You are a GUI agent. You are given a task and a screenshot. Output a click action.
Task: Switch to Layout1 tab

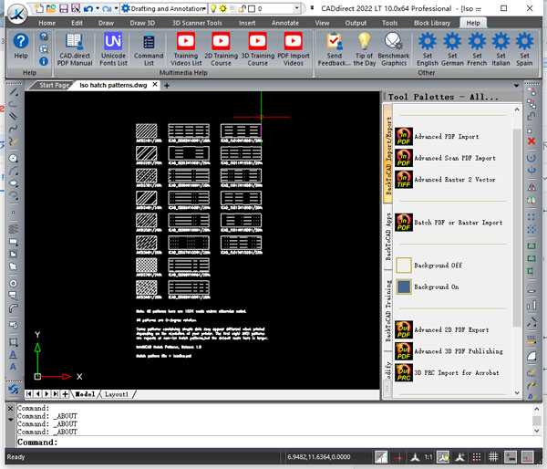116,394
